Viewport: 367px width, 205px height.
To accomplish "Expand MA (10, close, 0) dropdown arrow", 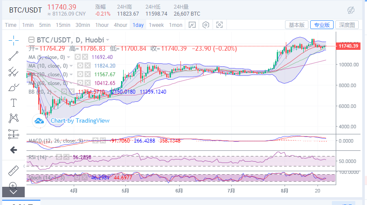I will 71,66.
